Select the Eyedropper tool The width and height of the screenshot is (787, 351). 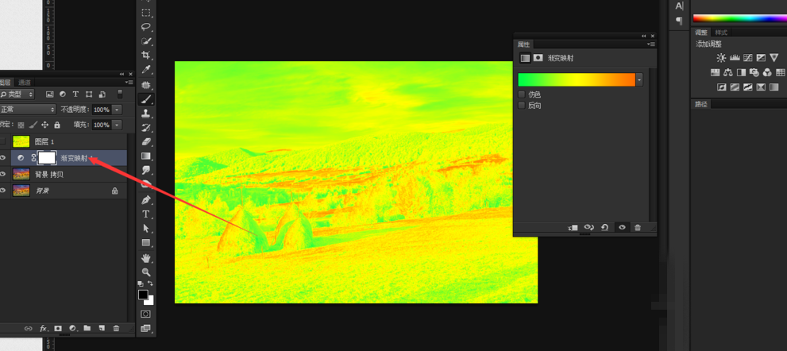pyautogui.click(x=146, y=69)
